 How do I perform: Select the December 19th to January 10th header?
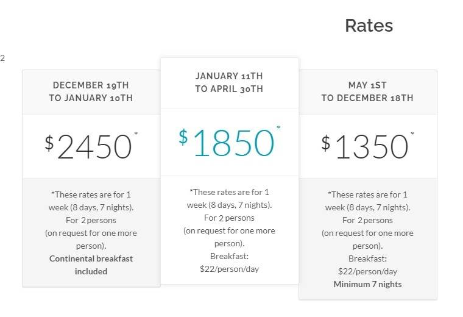91,91
